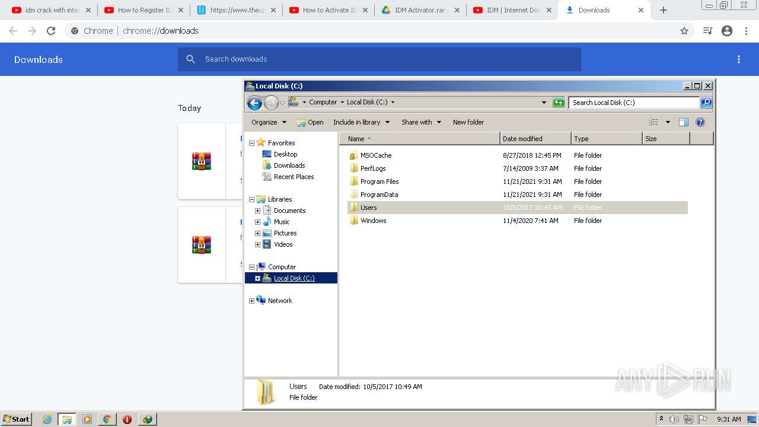Open Windows Explorer taskbar icon
The width and height of the screenshot is (759, 427).
click(67, 419)
